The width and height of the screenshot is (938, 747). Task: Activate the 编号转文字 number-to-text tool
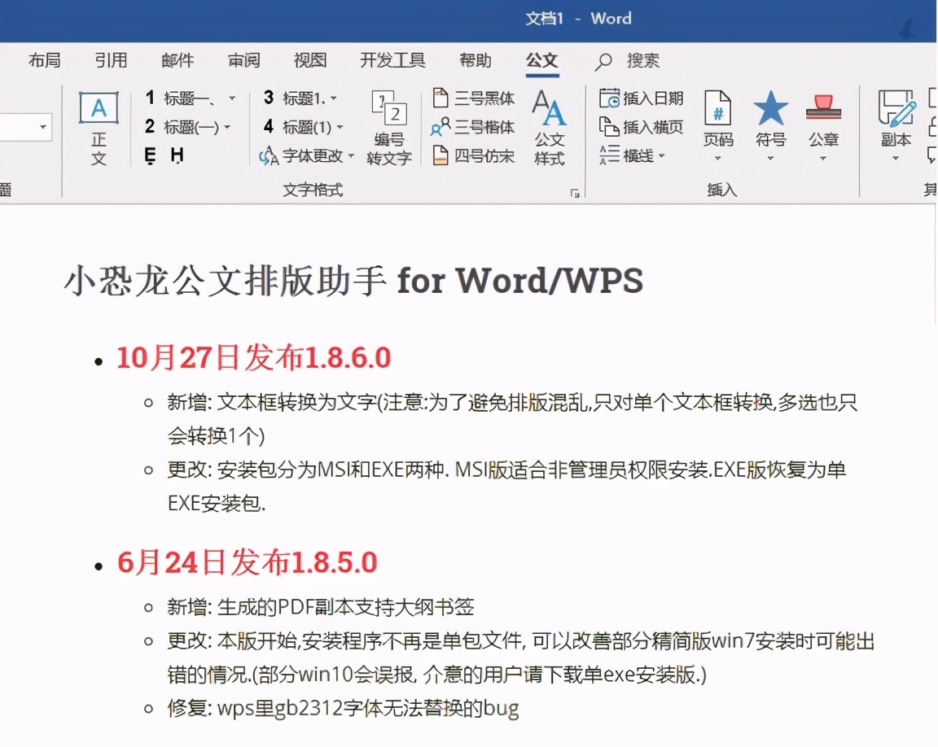pos(388,128)
